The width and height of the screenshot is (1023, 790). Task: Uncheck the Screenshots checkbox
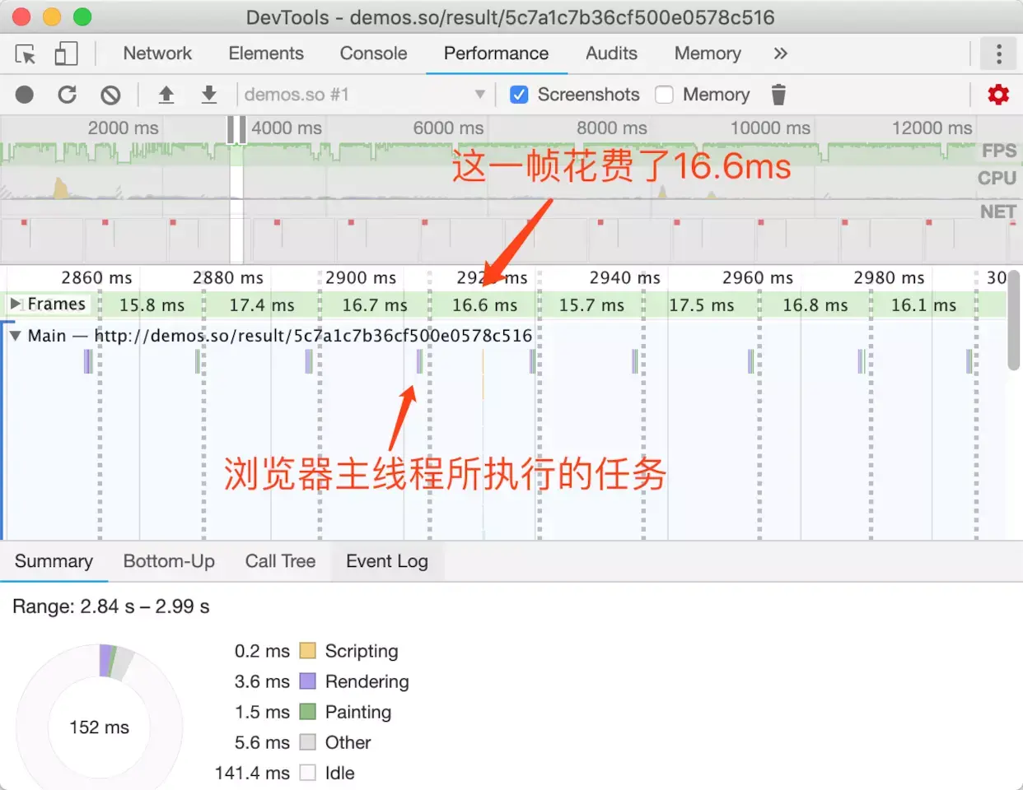point(519,95)
